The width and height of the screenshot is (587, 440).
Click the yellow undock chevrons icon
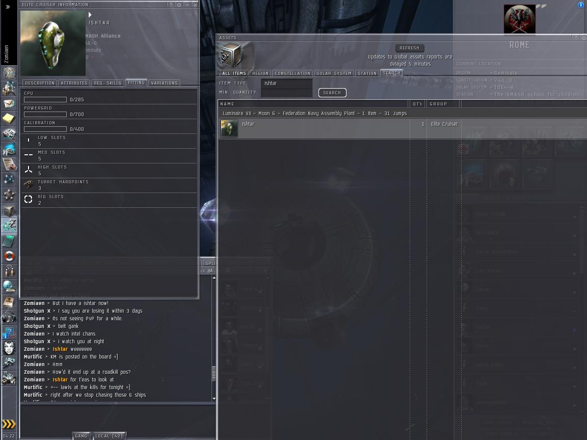[x=9, y=424]
